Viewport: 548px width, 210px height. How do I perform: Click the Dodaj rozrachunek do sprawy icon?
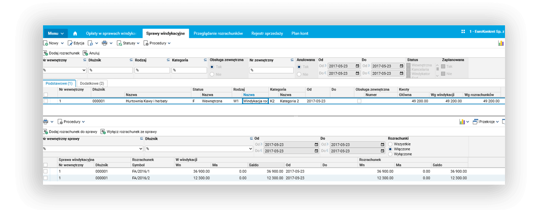45,132
